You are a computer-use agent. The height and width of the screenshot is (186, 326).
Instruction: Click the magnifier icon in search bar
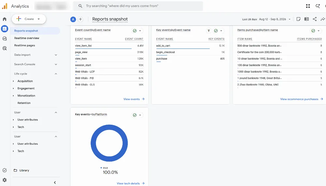coord(80,6)
